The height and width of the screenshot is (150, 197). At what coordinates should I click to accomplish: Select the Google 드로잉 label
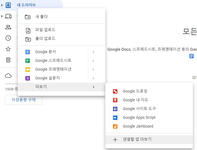tap(135, 91)
